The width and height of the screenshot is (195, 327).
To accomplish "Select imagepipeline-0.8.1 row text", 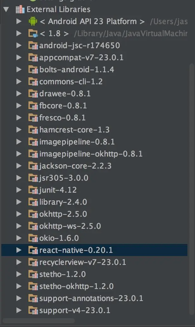I will point(77,142).
